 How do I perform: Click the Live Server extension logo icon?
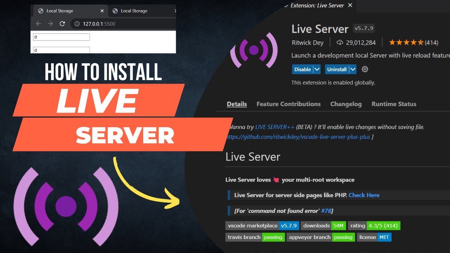tap(254, 50)
